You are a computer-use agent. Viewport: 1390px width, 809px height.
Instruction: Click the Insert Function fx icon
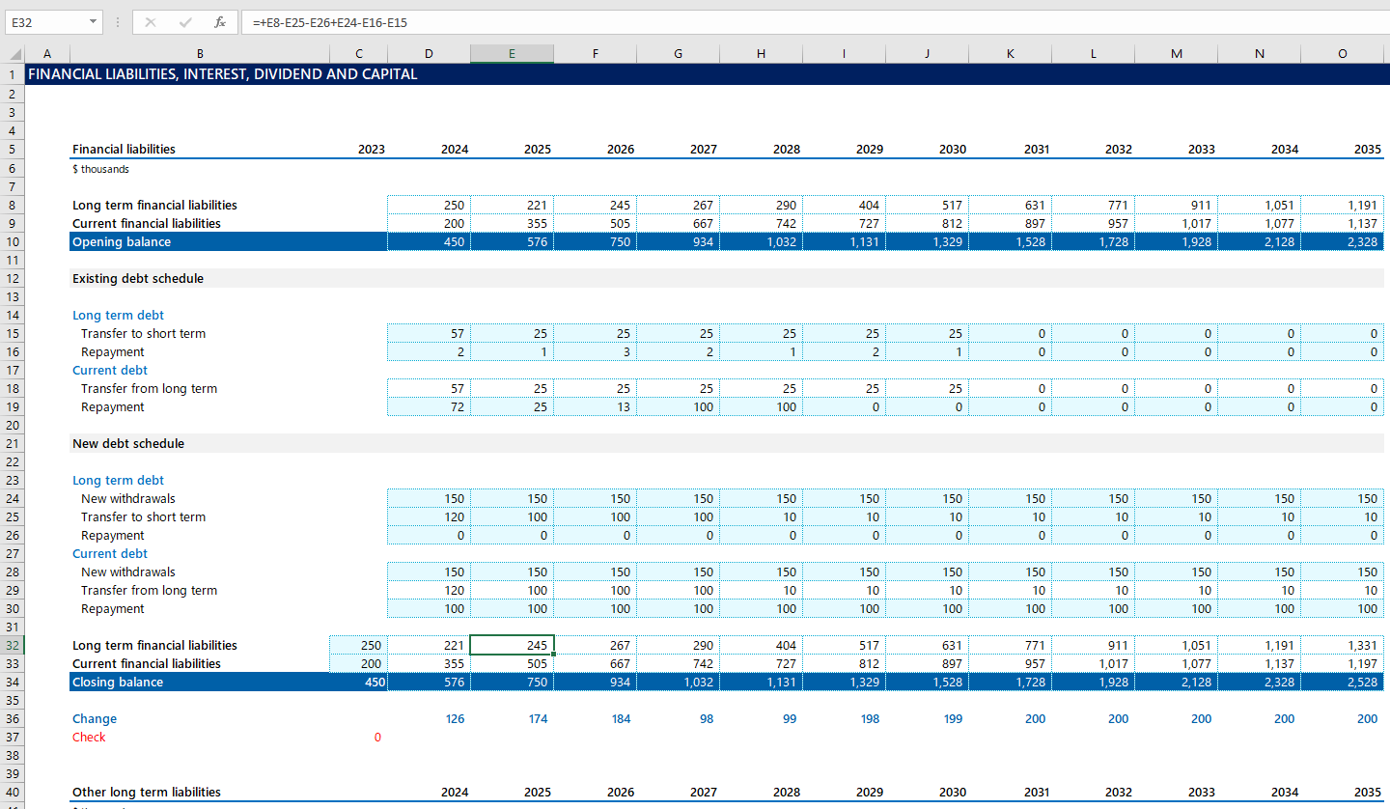(220, 22)
